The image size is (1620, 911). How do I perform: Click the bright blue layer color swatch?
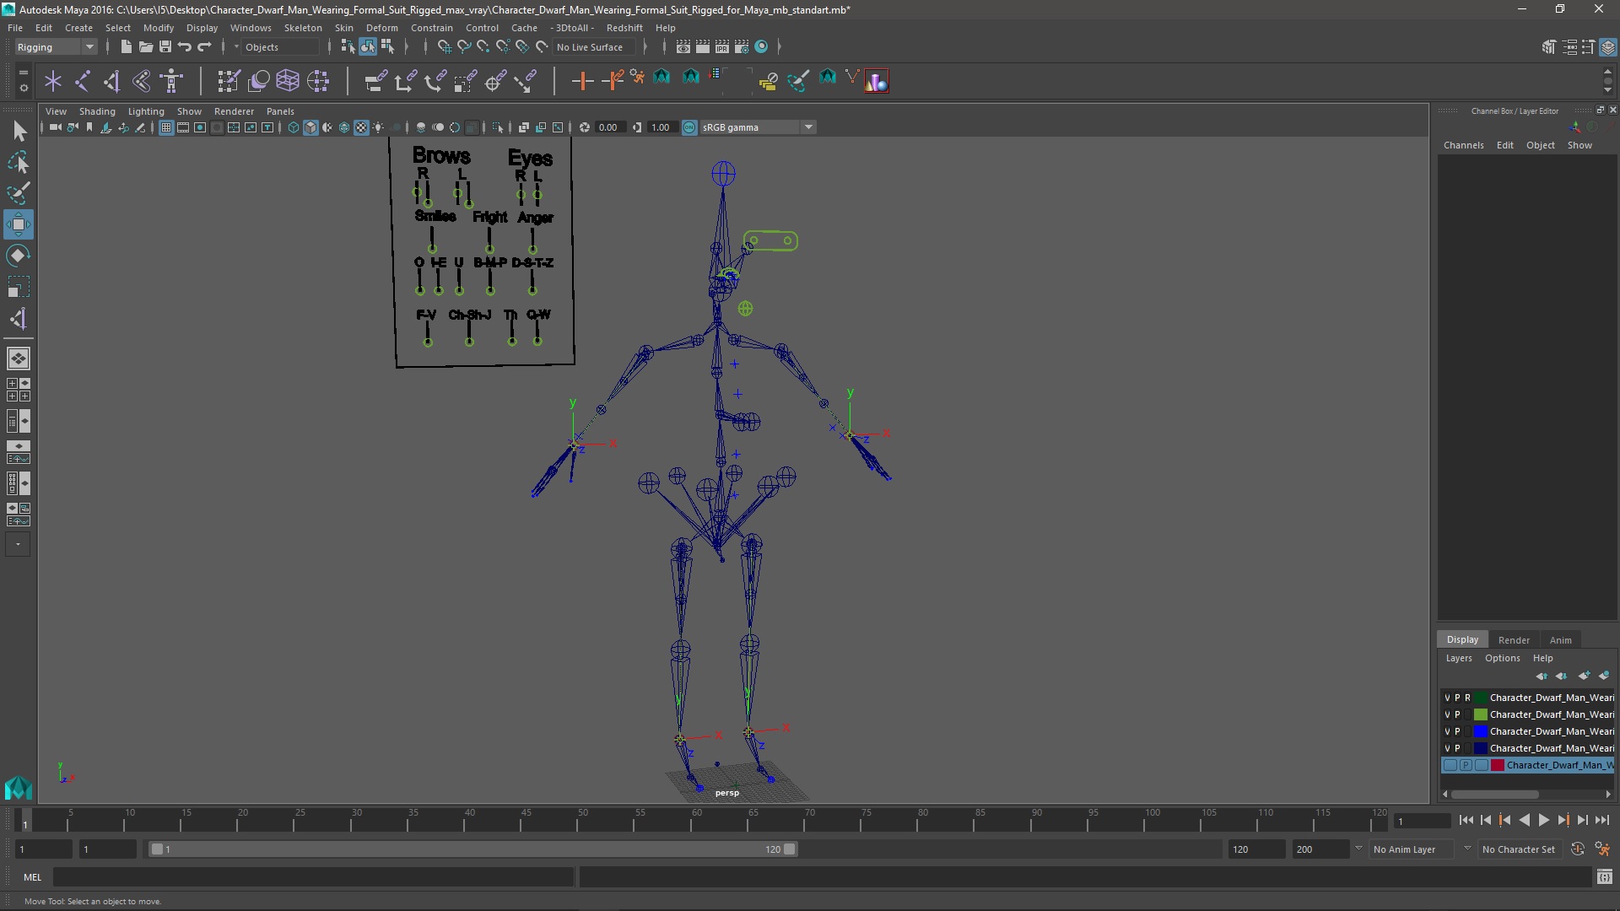click(x=1480, y=731)
